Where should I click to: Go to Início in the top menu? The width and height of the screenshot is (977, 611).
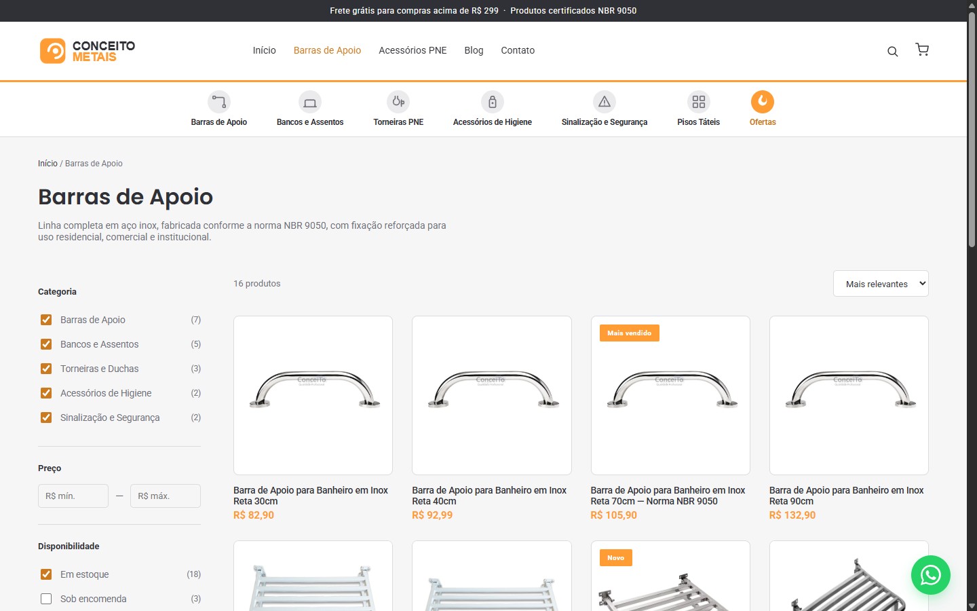point(264,50)
